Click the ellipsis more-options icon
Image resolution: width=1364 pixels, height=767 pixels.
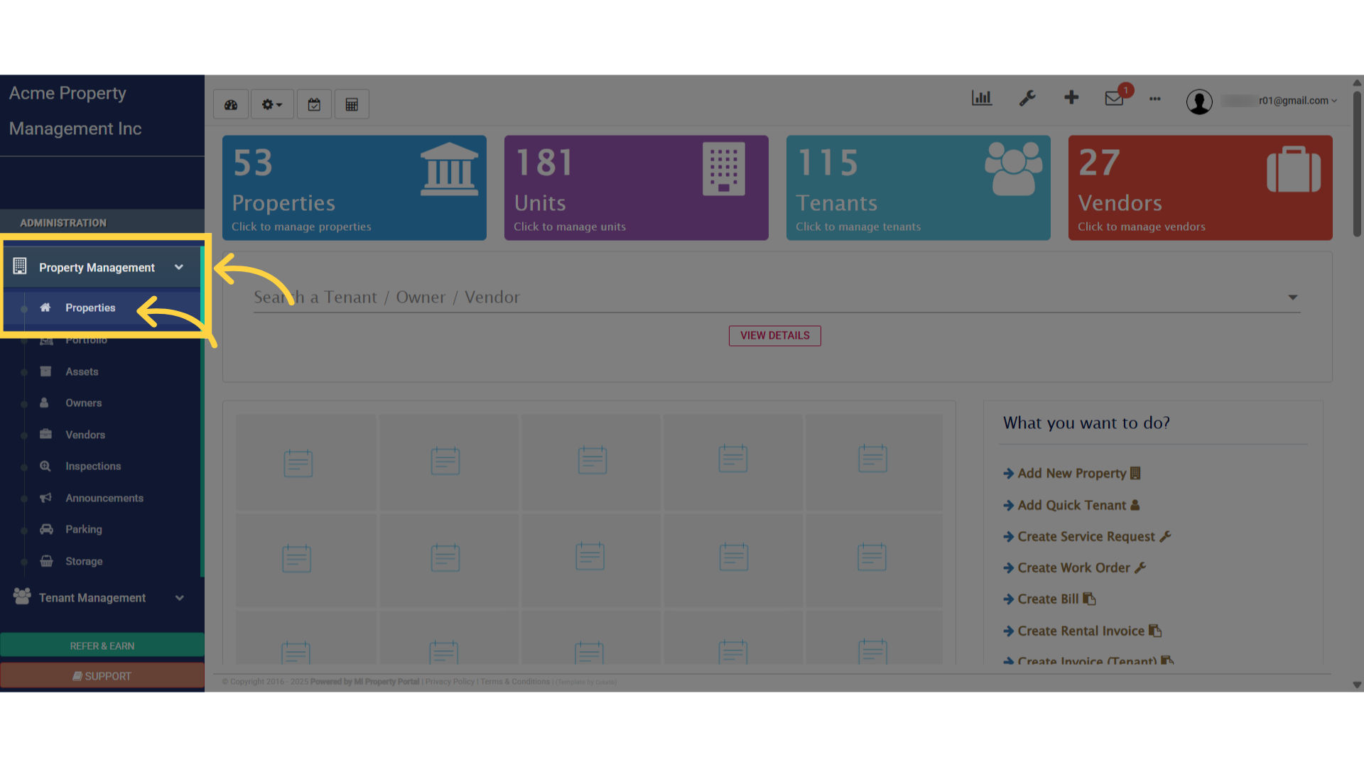(1154, 99)
